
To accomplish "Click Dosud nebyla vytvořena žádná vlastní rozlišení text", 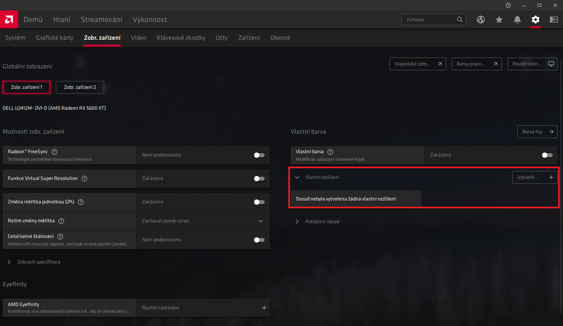I will [x=346, y=199].
